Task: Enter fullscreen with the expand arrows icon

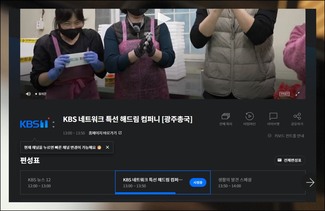Action: [x=297, y=94]
